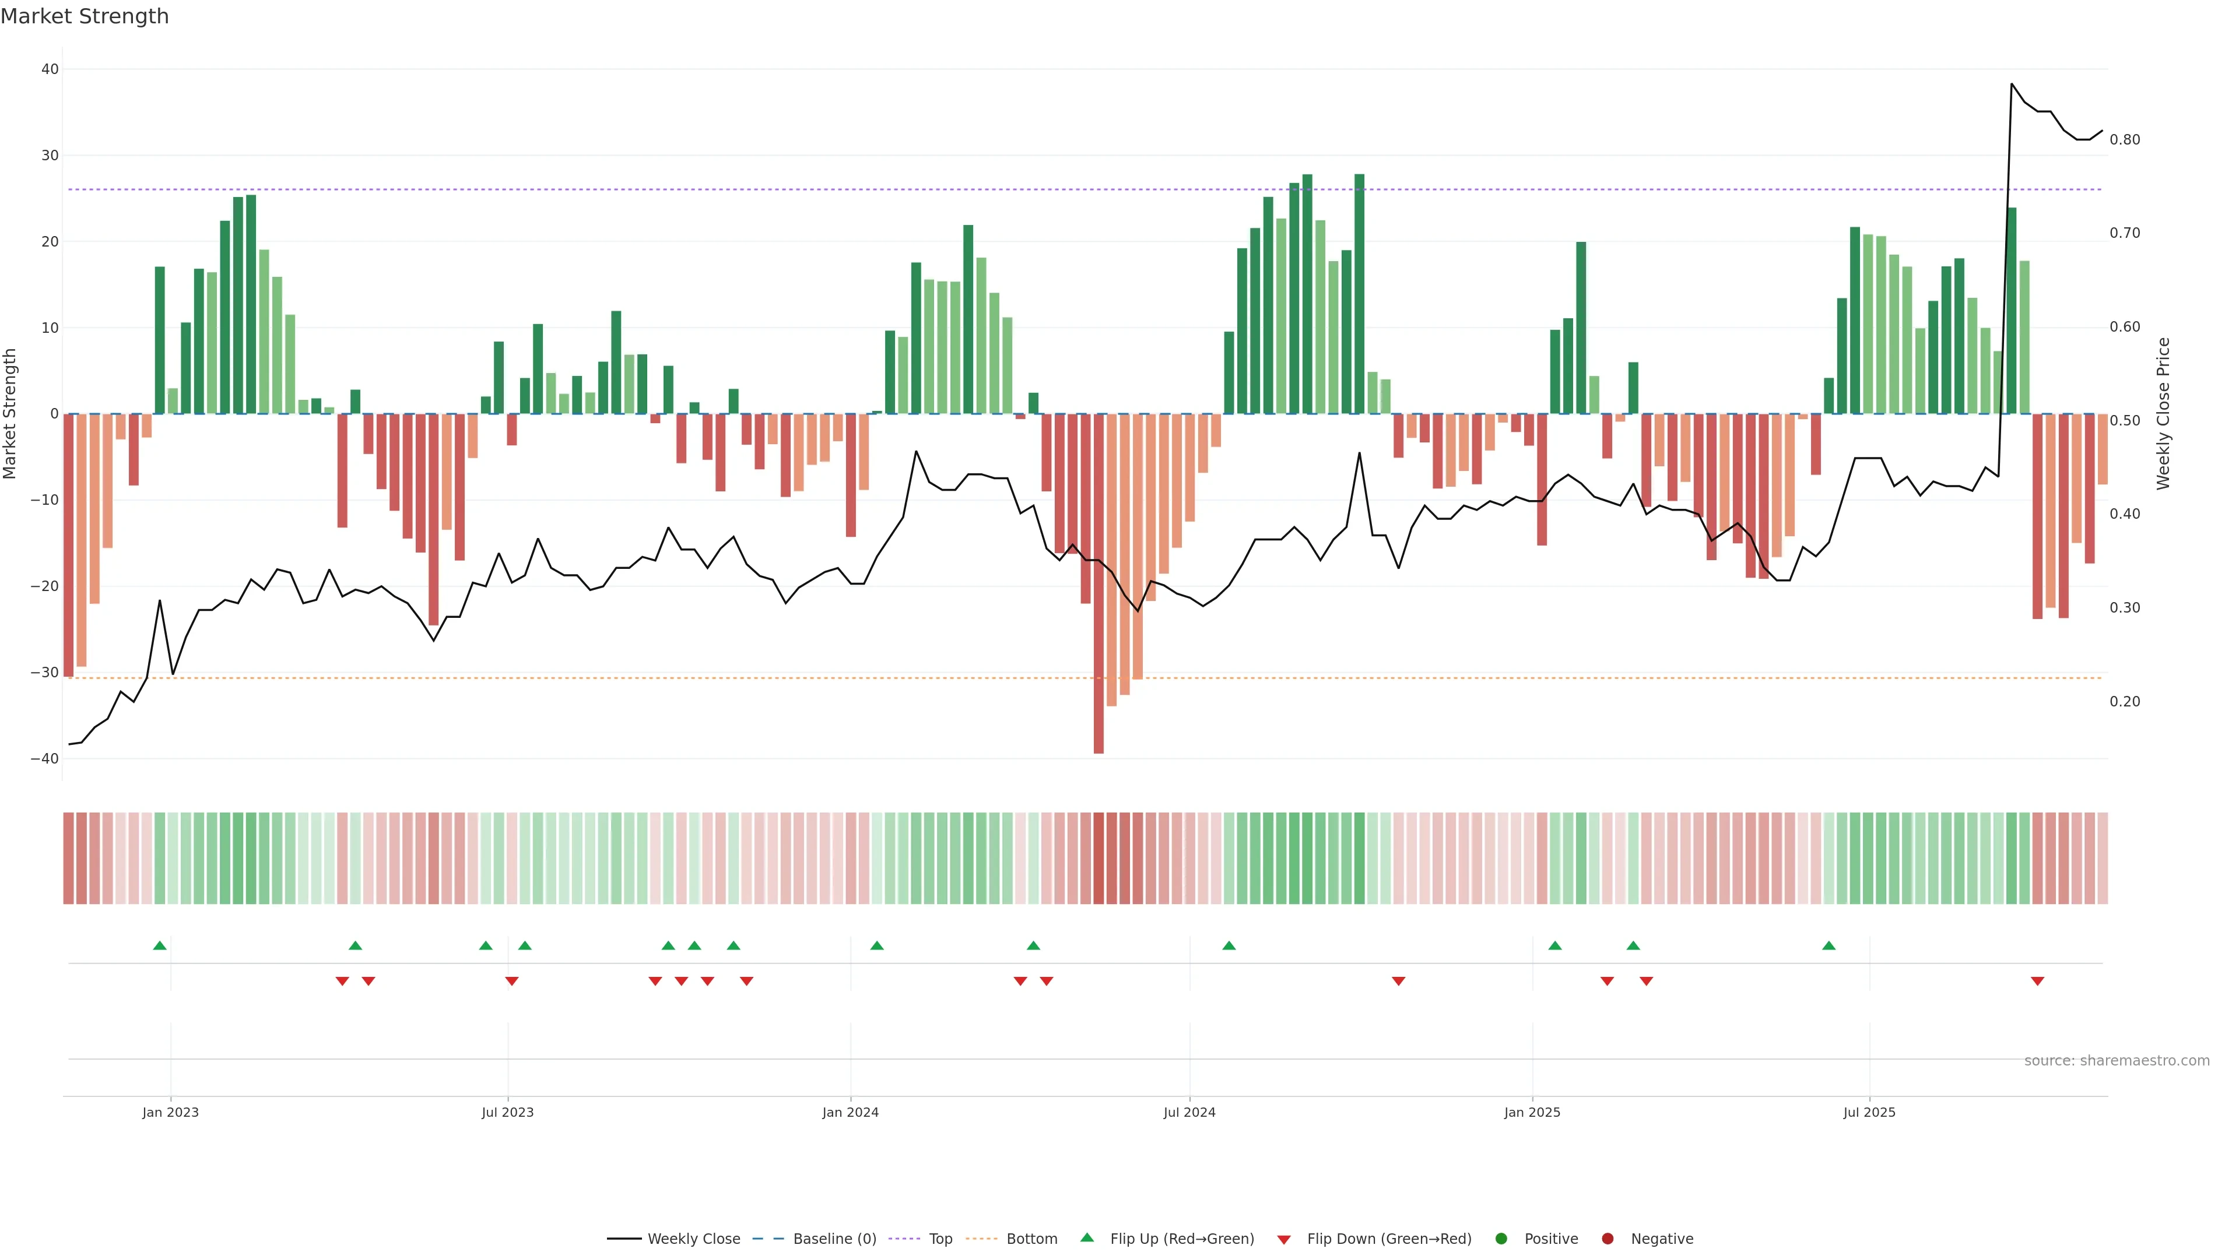Click first green flip-up marker near Jan 2023
The height and width of the screenshot is (1259, 2239).
pyautogui.click(x=160, y=945)
